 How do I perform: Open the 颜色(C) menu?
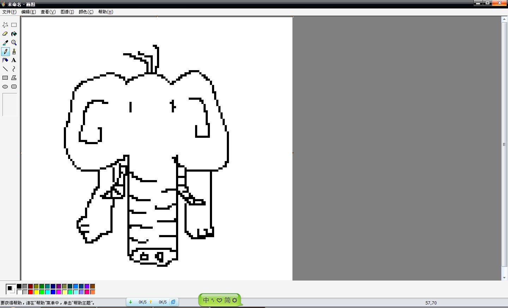pos(86,12)
